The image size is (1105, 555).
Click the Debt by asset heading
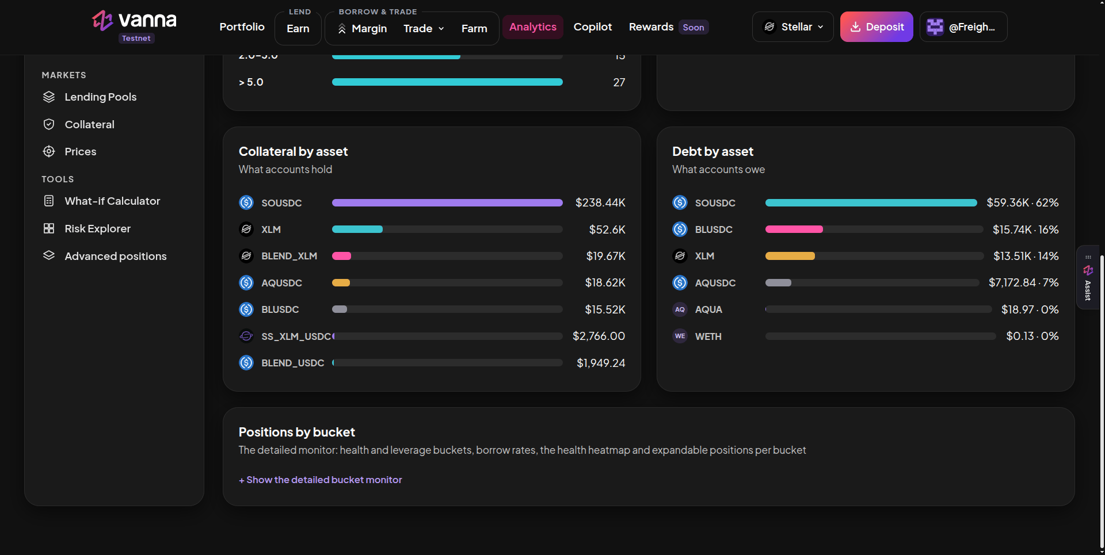[x=712, y=151]
